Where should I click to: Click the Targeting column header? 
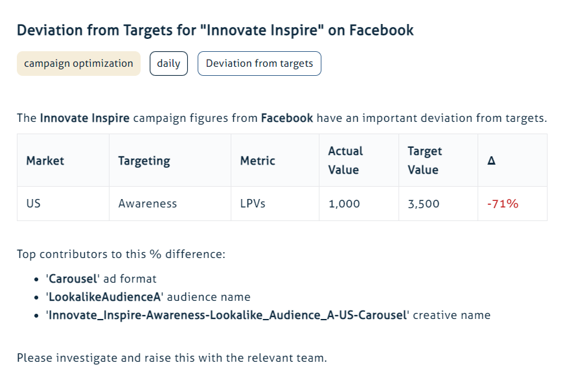click(144, 161)
